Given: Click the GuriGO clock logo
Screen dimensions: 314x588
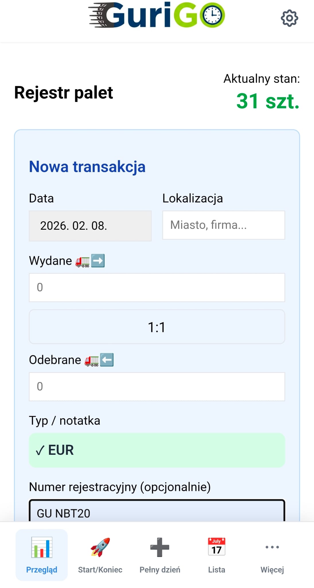Looking at the screenshot, I should pos(212,15).
